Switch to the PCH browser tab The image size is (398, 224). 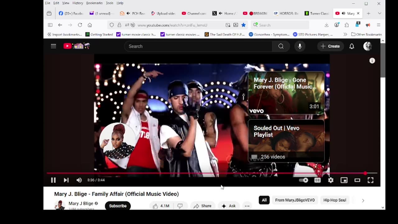(132, 13)
